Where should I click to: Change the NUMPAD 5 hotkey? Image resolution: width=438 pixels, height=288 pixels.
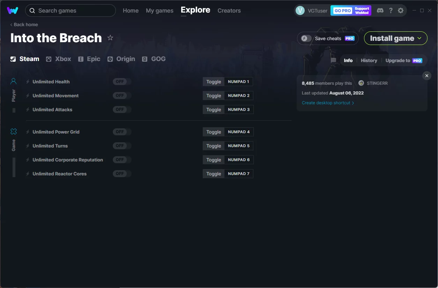click(x=239, y=146)
